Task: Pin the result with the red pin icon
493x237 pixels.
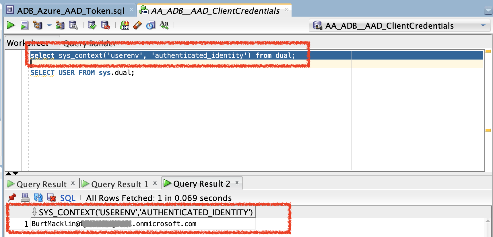Action: (x=12, y=197)
